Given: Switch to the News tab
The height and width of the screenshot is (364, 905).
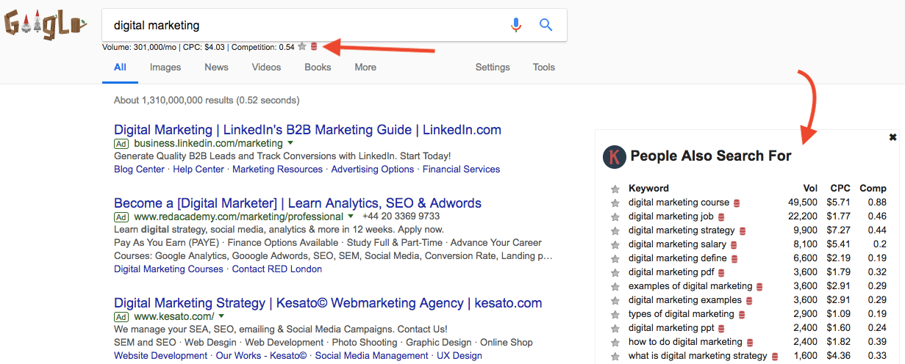Looking at the screenshot, I should click(x=216, y=67).
